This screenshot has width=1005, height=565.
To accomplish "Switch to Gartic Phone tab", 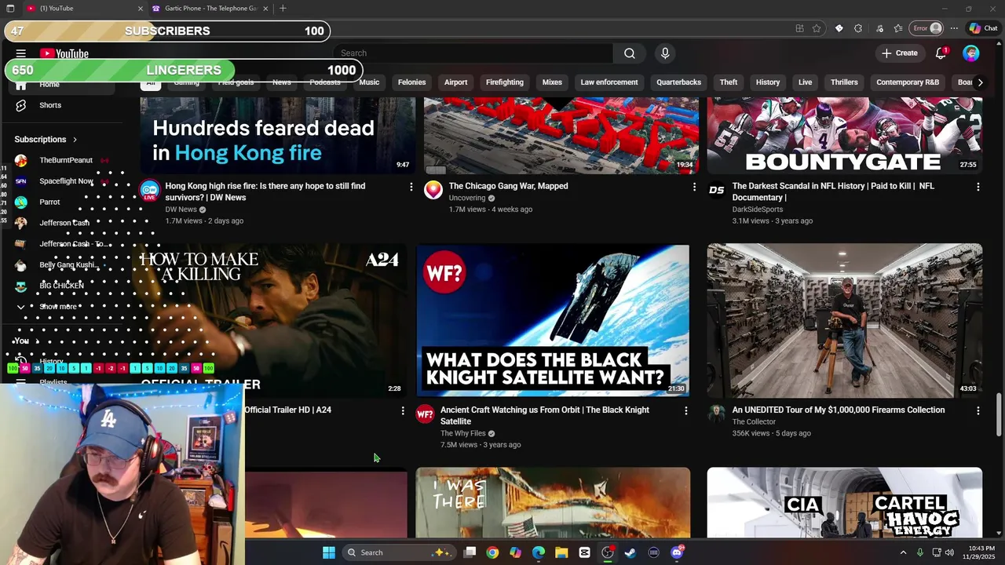I will [x=210, y=8].
